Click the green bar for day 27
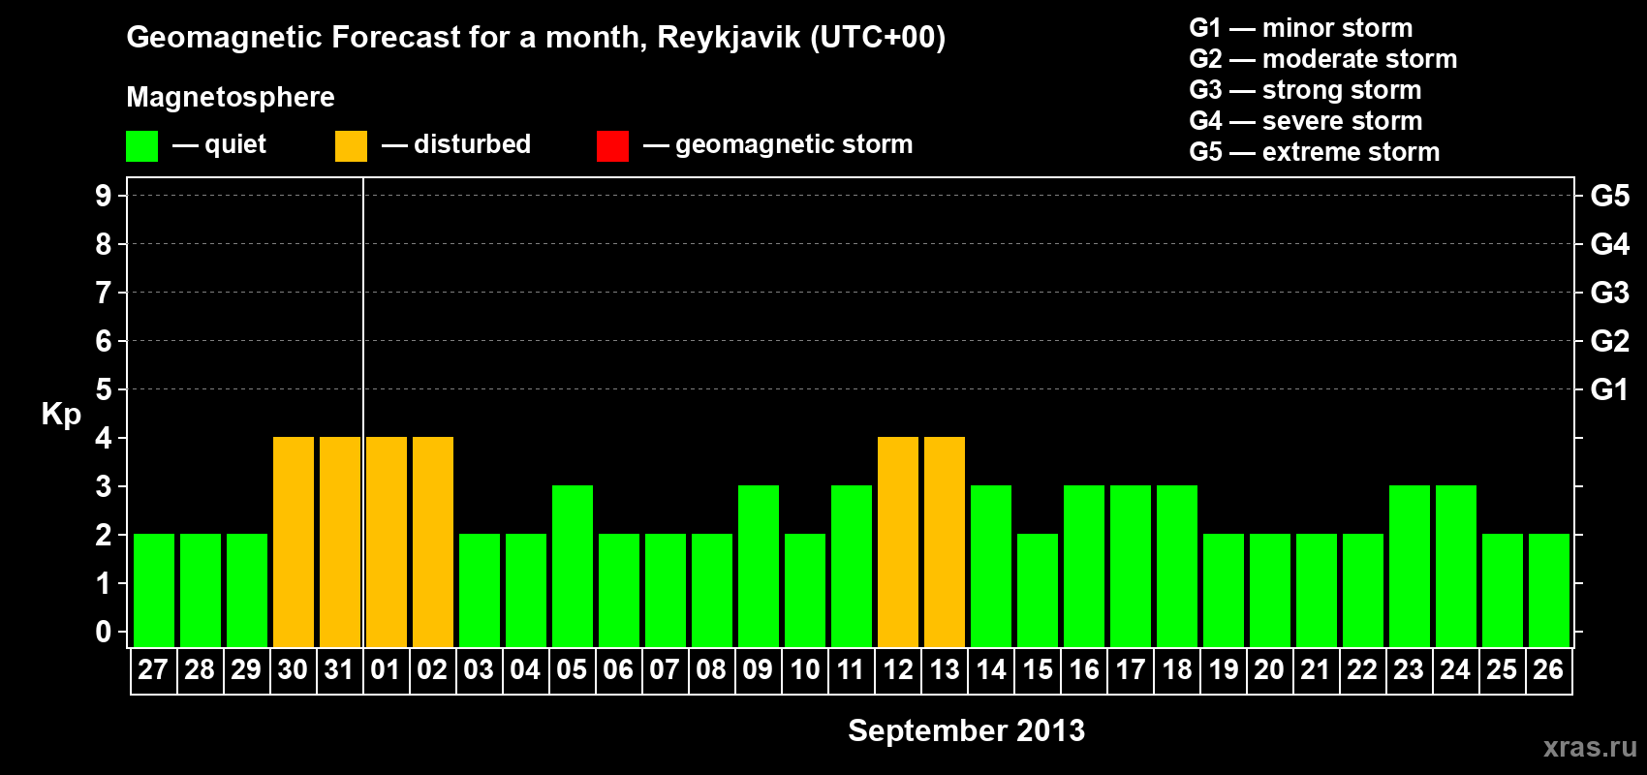The width and height of the screenshot is (1647, 775). [x=154, y=591]
